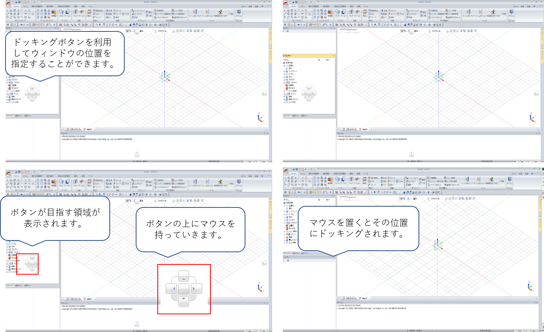Open スタートページ tab in top-right screenshot
Screen dimensions: 544x332
[349, 129]
